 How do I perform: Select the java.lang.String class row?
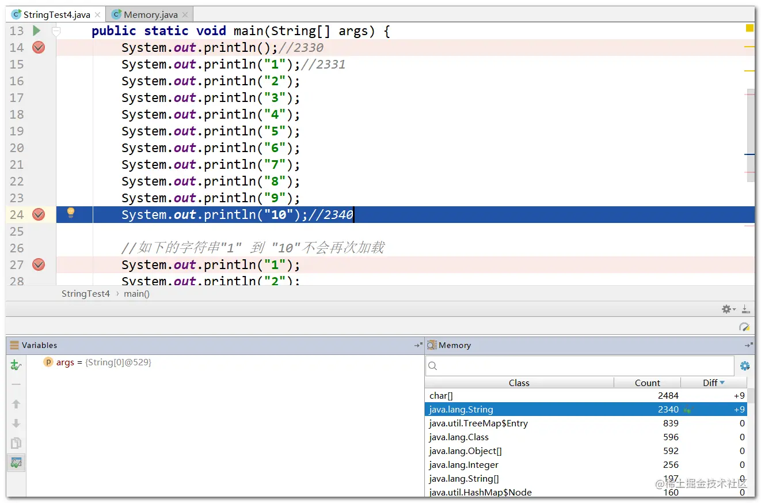(x=586, y=410)
